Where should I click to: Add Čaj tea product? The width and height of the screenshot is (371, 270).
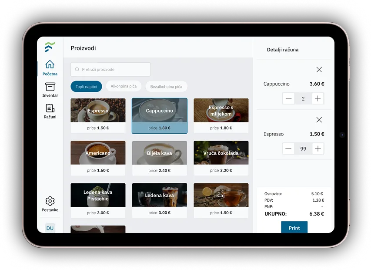(x=221, y=201)
